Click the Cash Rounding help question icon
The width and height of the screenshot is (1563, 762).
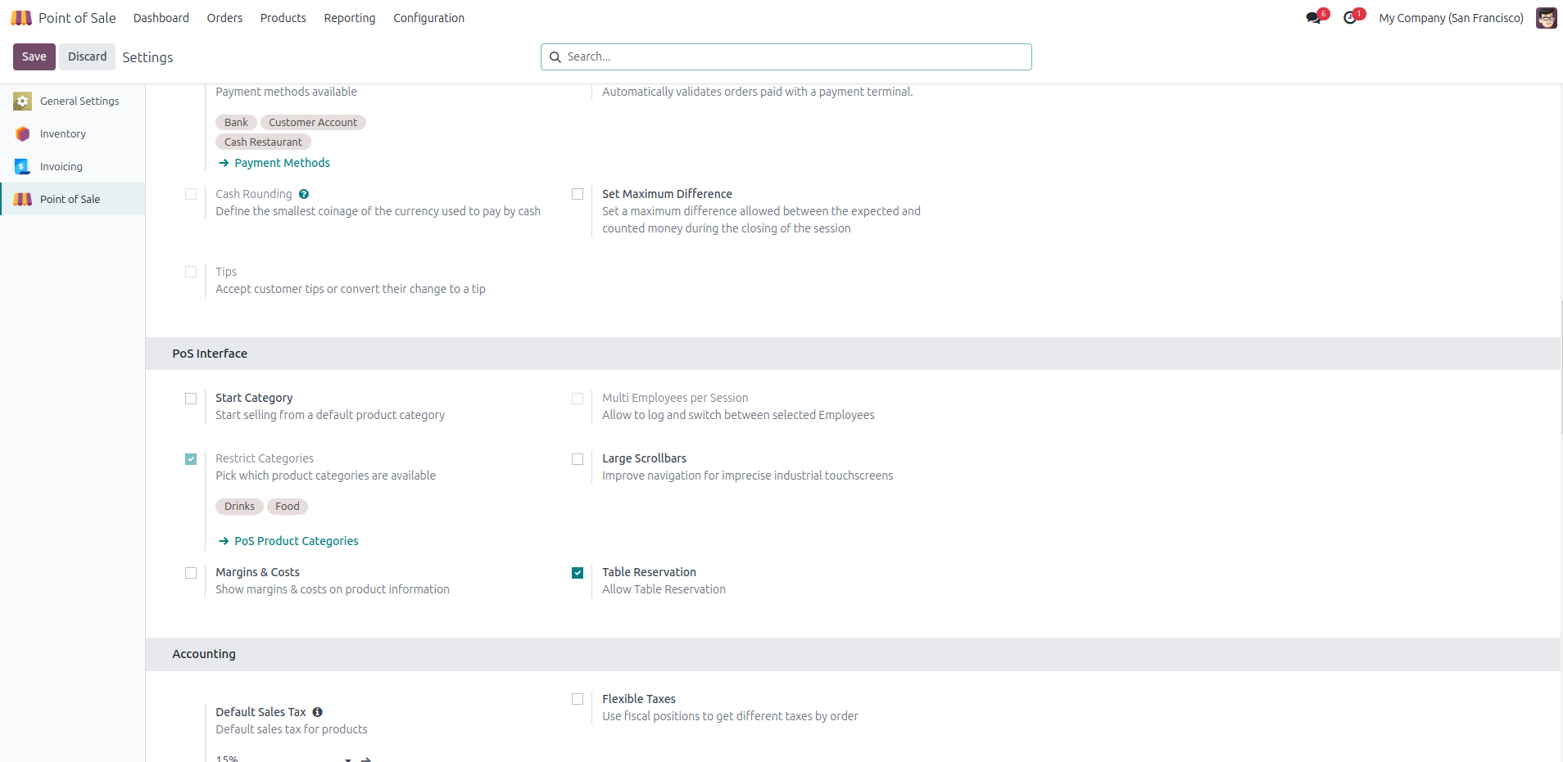click(304, 194)
